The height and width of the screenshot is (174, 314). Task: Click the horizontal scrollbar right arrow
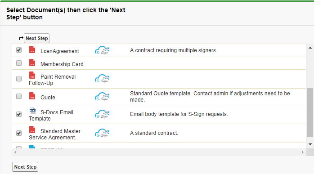pyautogui.click(x=303, y=152)
